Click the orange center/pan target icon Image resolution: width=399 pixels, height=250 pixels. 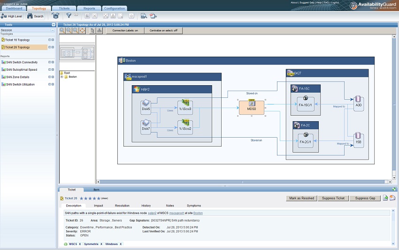click(83, 30)
